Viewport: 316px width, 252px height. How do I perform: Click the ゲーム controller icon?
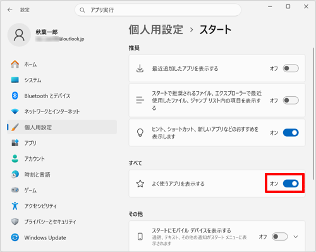coord(15,190)
